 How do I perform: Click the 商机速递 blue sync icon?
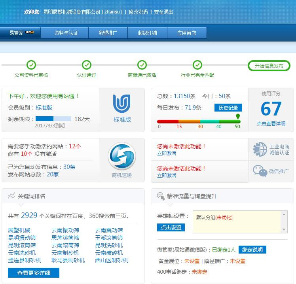122,157
